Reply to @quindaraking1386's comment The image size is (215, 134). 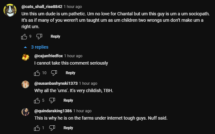pos(68,128)
